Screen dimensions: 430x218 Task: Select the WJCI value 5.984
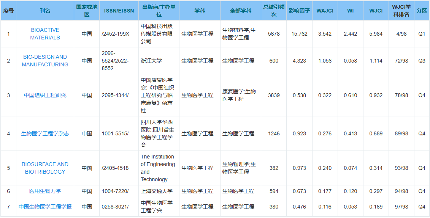click(376, 34)
